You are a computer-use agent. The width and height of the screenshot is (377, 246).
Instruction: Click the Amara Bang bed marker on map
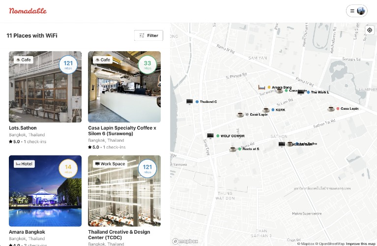(261, 87)
